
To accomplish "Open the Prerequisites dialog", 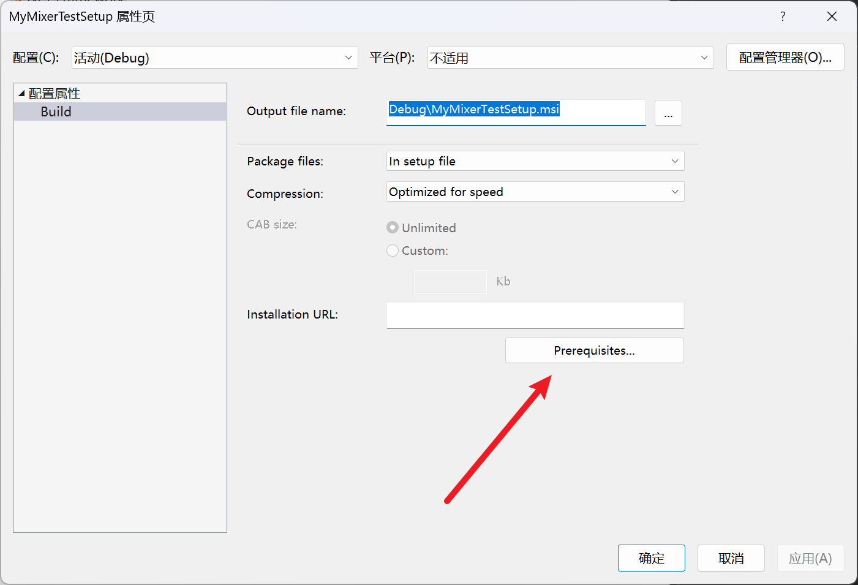I will [x=594, y=350].
